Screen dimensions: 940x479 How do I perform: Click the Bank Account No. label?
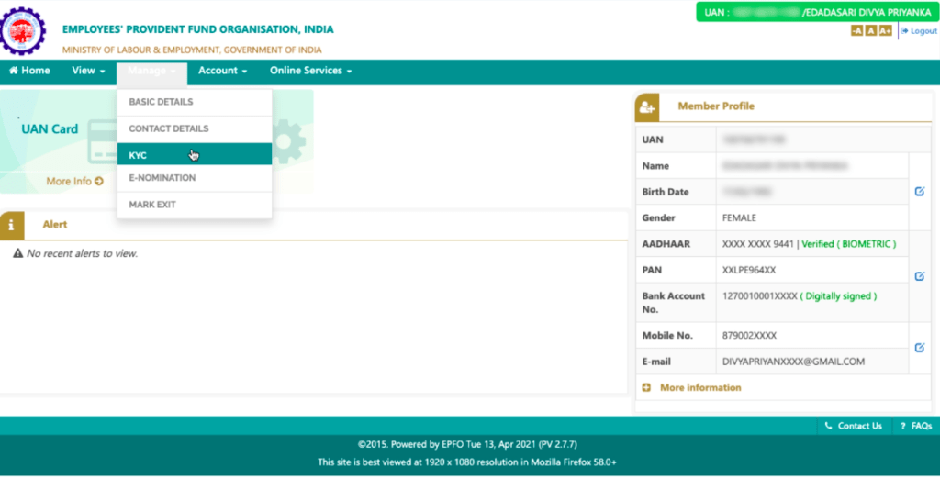pyautogui.click(x=673, y=303)
